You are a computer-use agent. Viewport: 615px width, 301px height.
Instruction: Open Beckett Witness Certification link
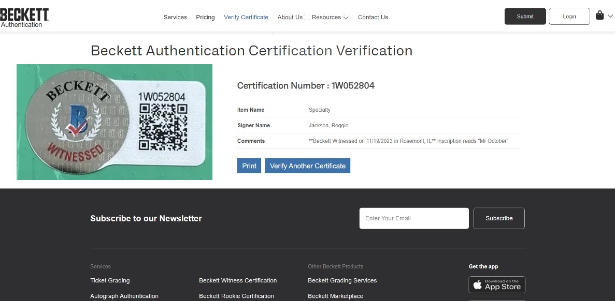click(x=238, y=280)
